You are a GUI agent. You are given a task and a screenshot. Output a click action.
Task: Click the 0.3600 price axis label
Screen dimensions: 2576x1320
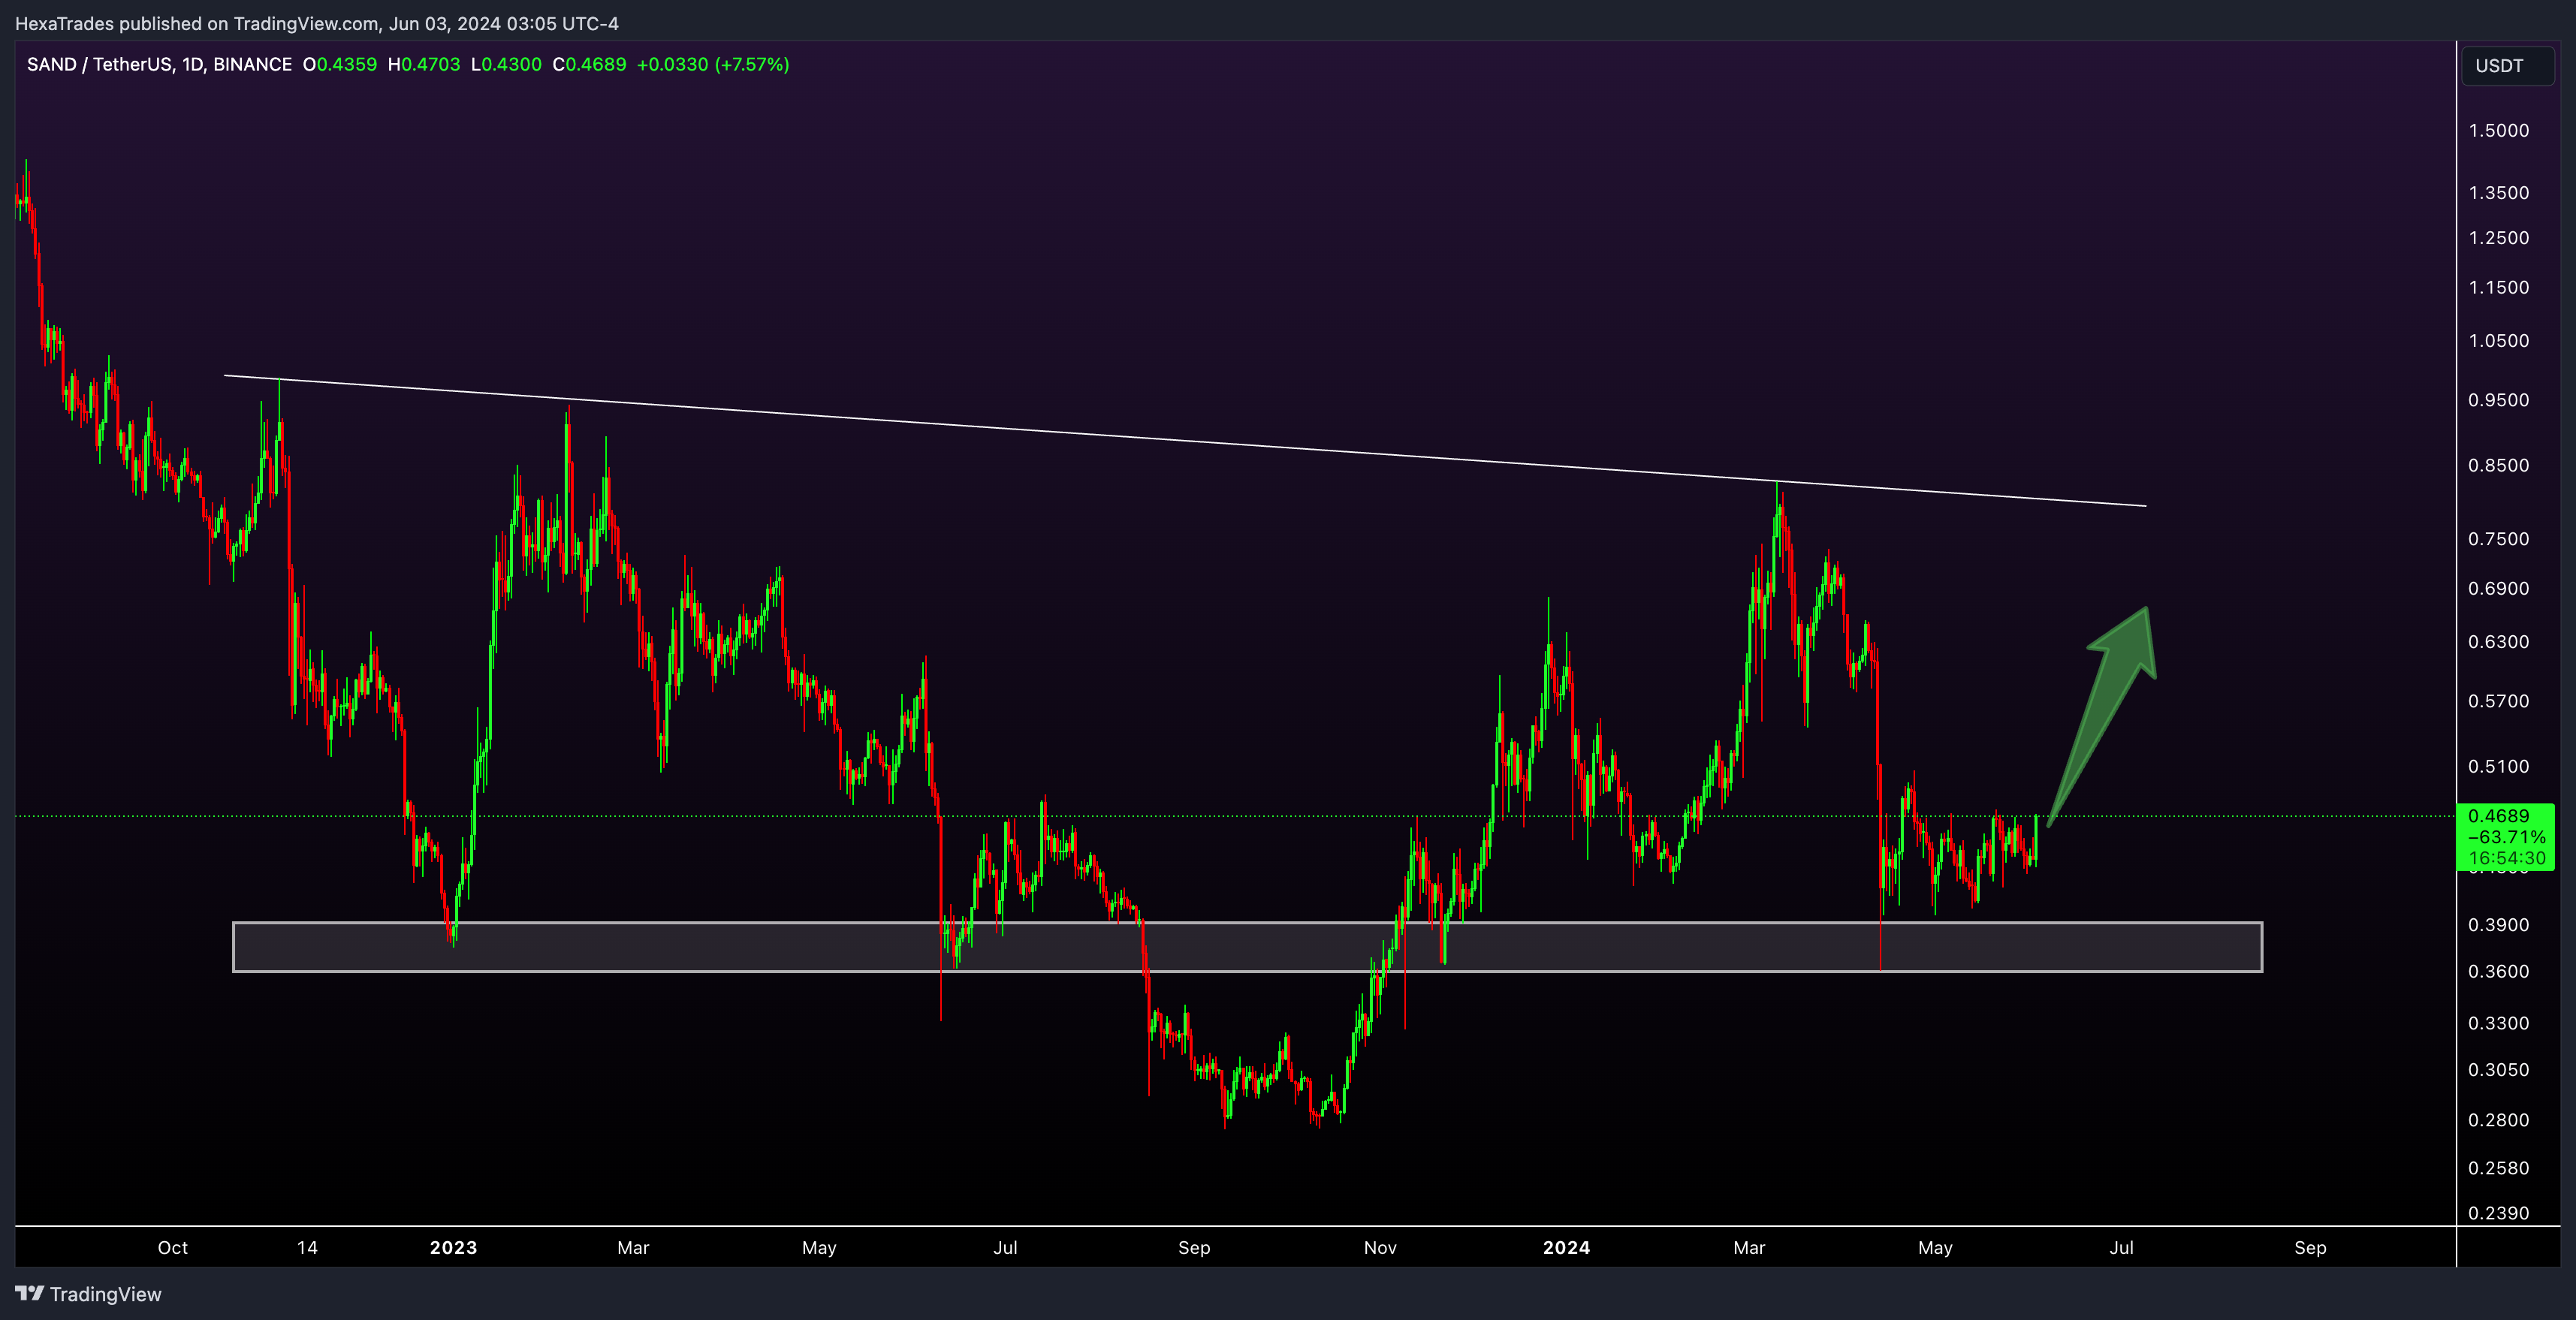2498,972
